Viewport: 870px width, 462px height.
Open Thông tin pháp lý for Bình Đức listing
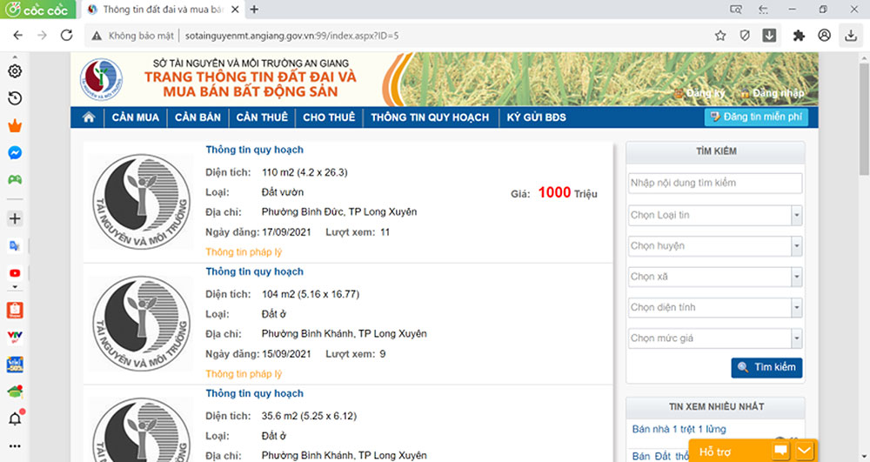[x=244, y=251]
